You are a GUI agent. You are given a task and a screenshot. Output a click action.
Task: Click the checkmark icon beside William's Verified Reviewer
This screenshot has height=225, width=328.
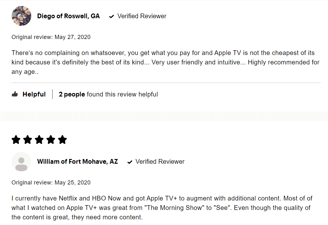click(130, 162)
